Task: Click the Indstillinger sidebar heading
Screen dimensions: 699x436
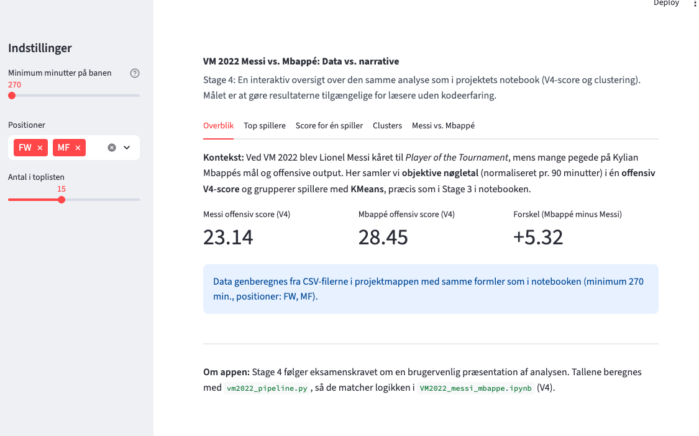Action: pos(40,48)
